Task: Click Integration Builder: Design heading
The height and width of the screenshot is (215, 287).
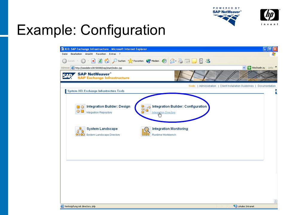Action: pos(108,106)
